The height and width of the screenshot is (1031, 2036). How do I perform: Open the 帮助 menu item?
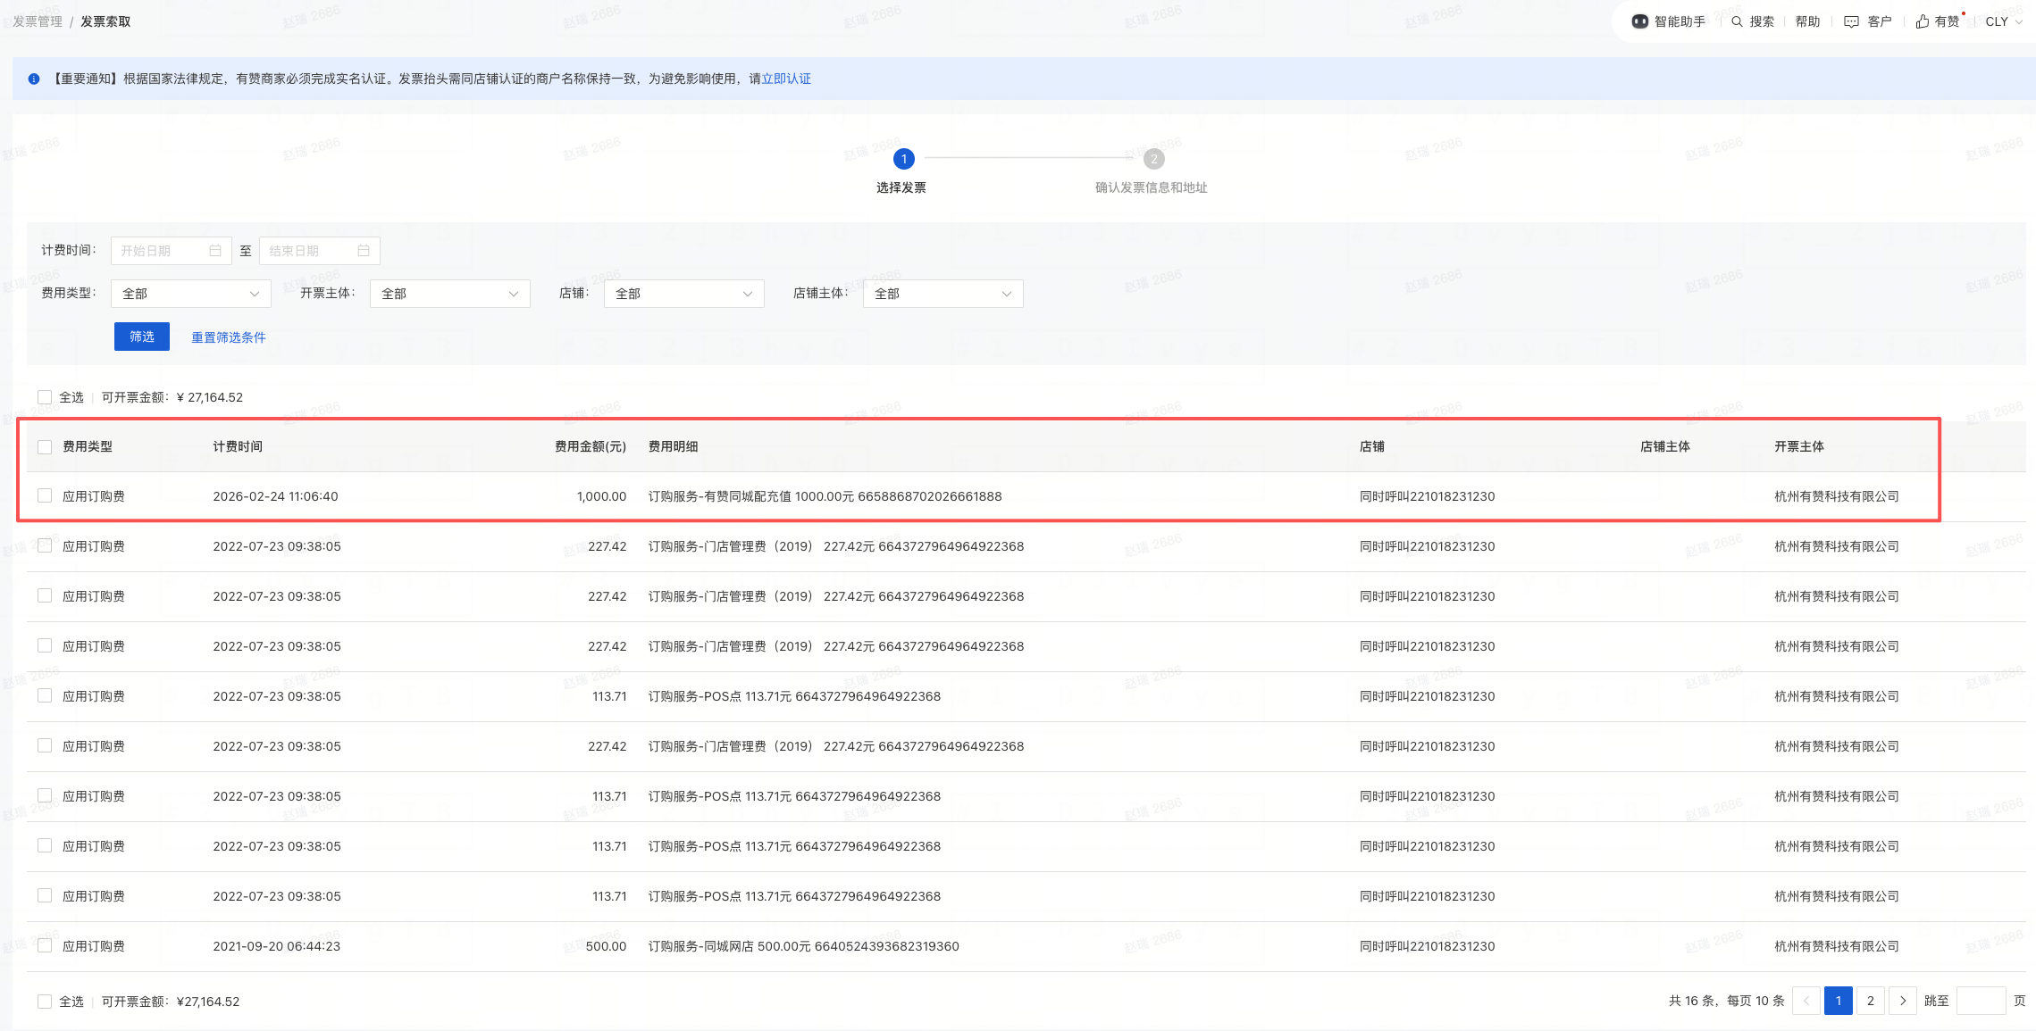(x=1807, y=21)
